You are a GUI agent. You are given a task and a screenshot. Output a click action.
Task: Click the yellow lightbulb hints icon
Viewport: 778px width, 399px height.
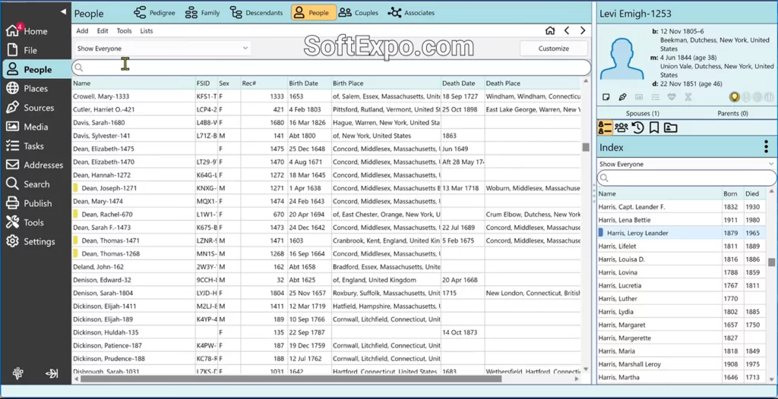coord(734,97)
